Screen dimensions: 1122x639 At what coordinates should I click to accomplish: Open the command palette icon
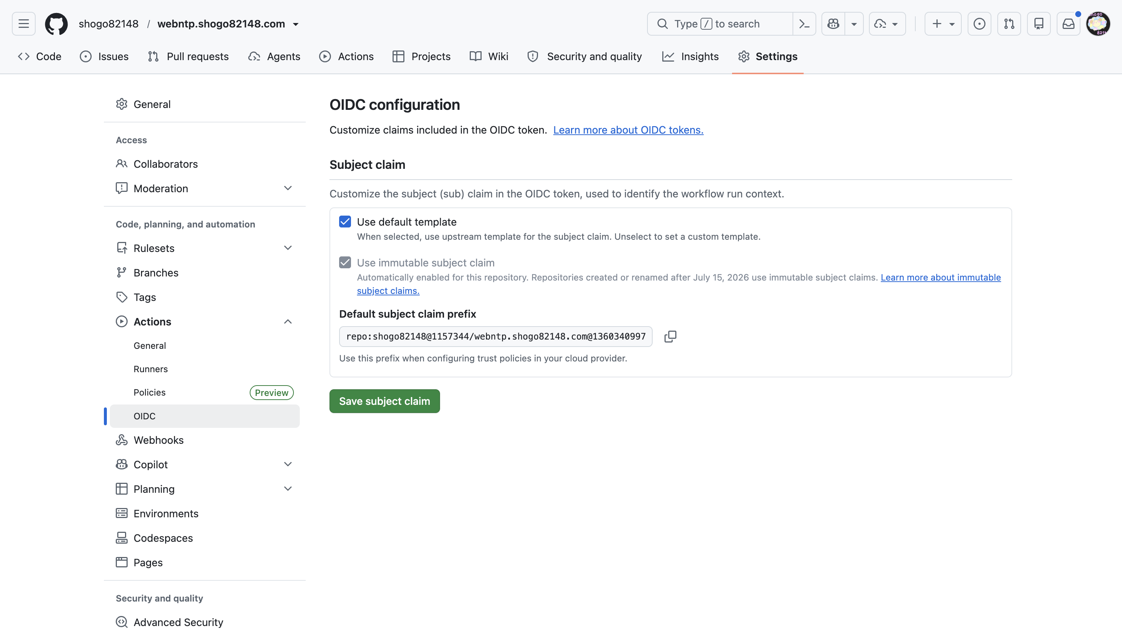click(804, 24)
